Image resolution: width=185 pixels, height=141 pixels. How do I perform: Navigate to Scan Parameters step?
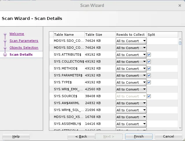click(24, 41)
